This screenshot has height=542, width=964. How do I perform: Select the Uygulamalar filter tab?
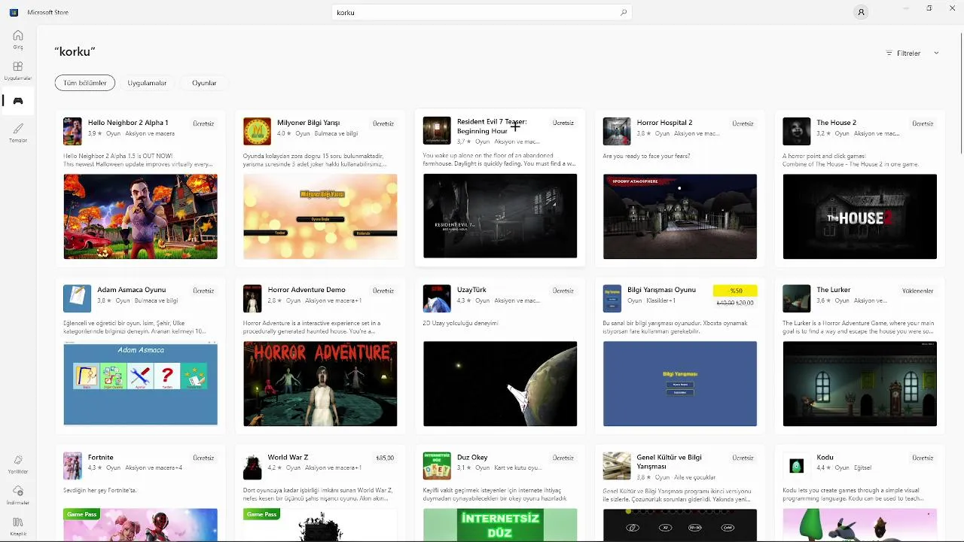coord(147,83)
